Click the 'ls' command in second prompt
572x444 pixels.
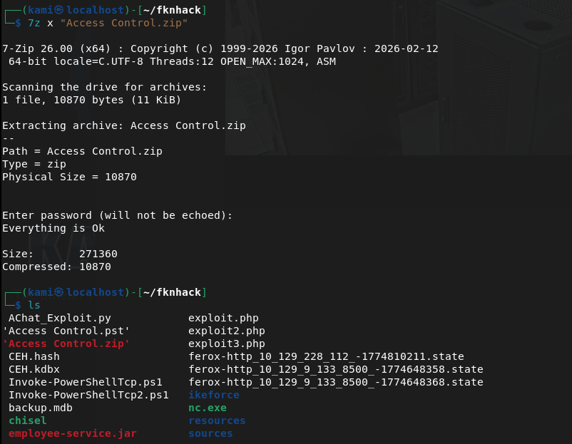point(34,305)
